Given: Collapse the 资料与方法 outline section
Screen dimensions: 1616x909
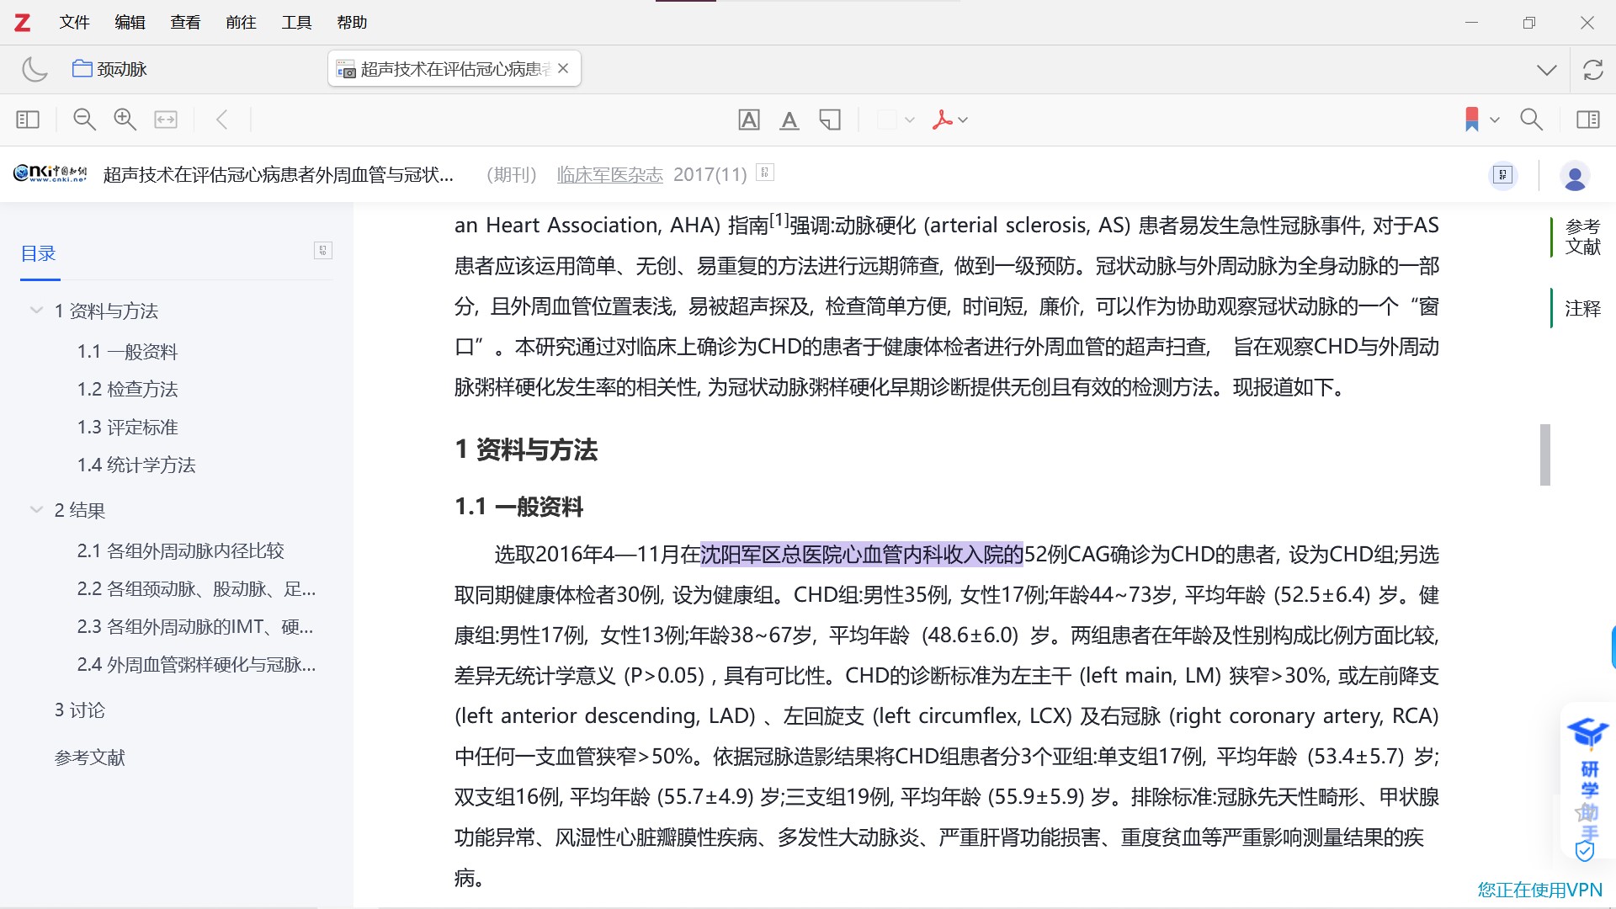Looking at the screenshot, I should coord(36,311).
